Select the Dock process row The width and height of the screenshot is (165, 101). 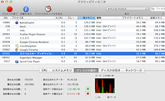tap(82, 26)
